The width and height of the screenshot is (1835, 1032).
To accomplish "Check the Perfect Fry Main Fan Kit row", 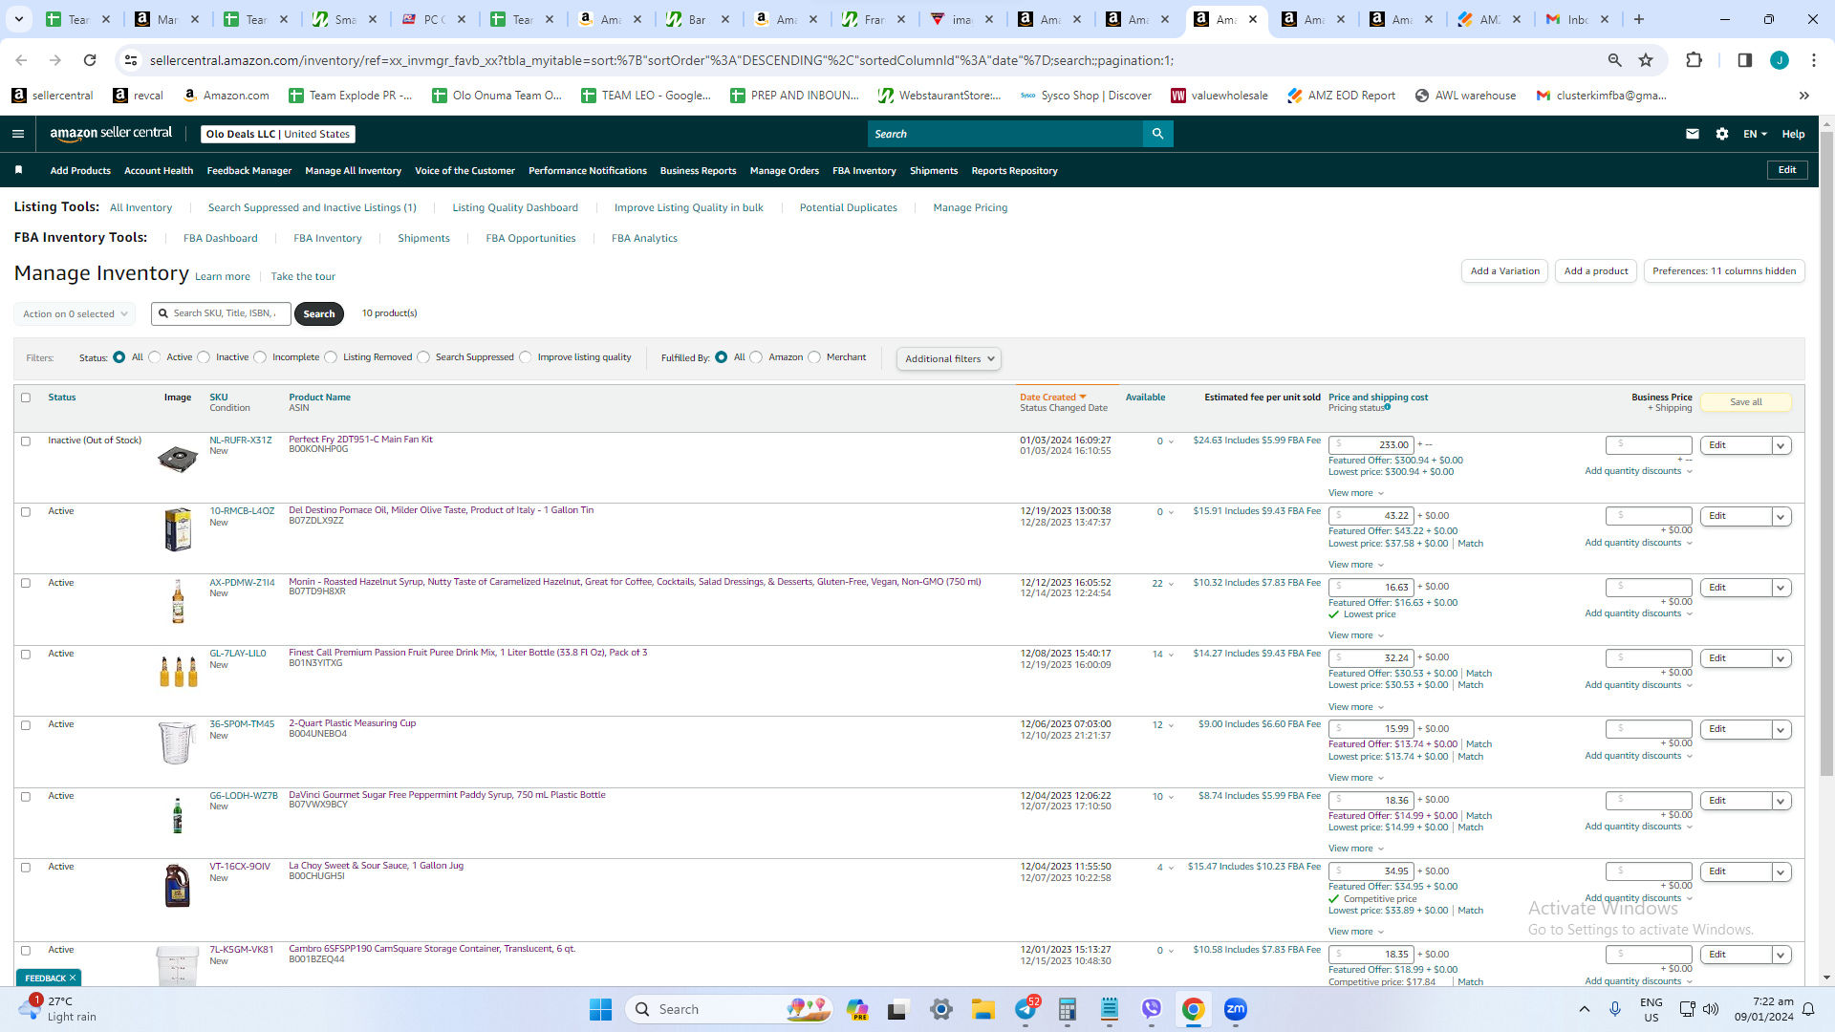I will click(x=26, y=441).
